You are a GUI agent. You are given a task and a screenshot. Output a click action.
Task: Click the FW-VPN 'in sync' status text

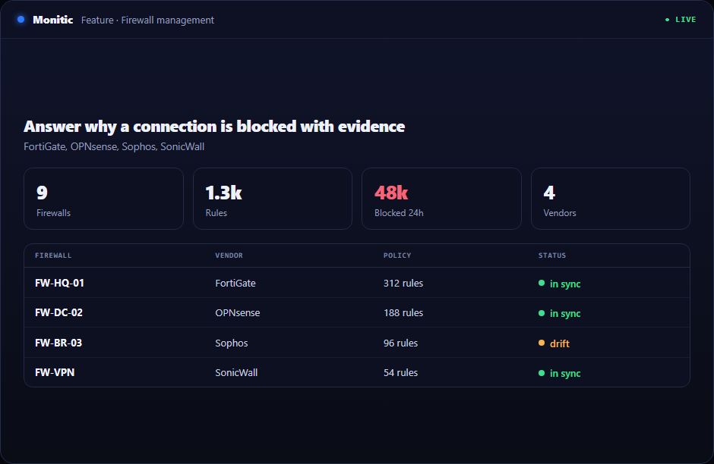tap(565, 374)
